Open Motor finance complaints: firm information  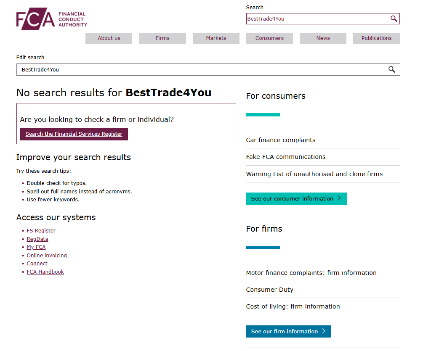(x=311, y=273)
